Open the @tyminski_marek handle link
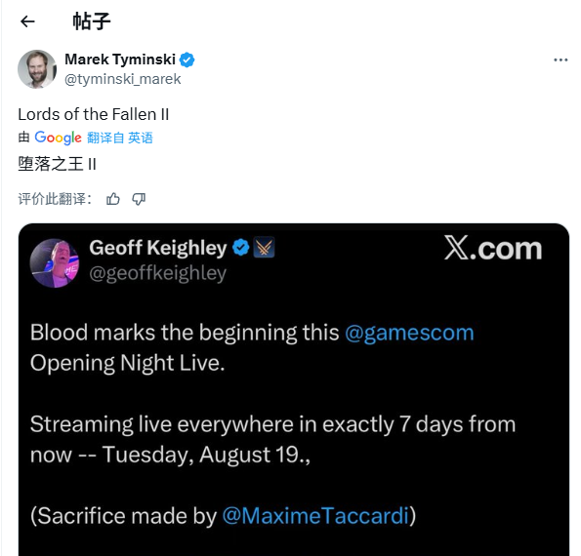 (x=123, y=79)
